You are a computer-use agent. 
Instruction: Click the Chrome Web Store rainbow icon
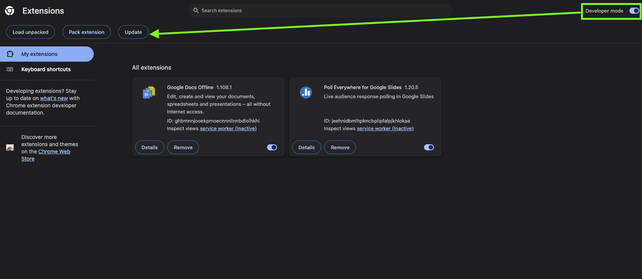pos(10,148)
